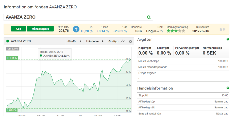Click the Övriga avgifter label

pyautogui.click(x=147, y=73)
